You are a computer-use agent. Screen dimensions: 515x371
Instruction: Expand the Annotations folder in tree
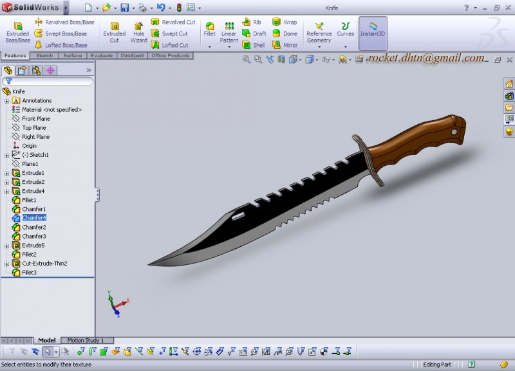click(6, 101)
